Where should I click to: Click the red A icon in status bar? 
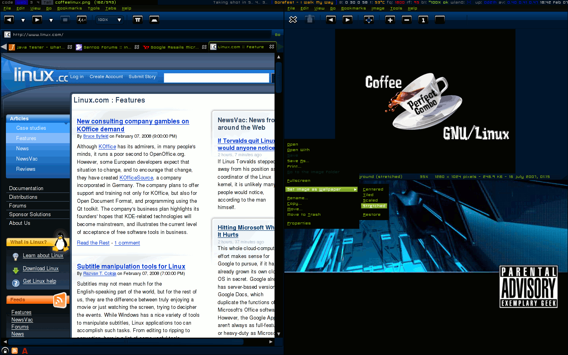pyautogui.click(x=25, y=351)
